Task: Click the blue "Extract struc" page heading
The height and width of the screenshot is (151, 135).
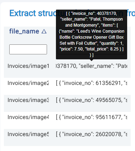Action: (33, 13)
